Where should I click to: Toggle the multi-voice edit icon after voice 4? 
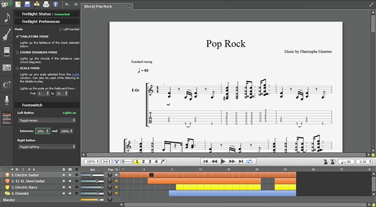pos(163,161)
